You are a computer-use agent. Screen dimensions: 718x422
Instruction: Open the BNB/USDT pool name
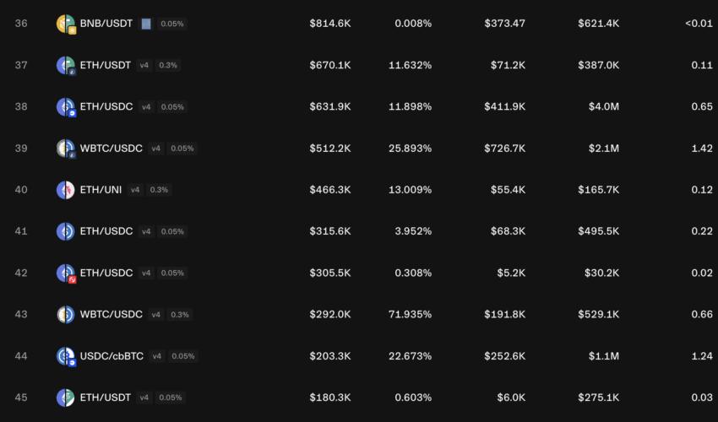click(x=106, y=24)
